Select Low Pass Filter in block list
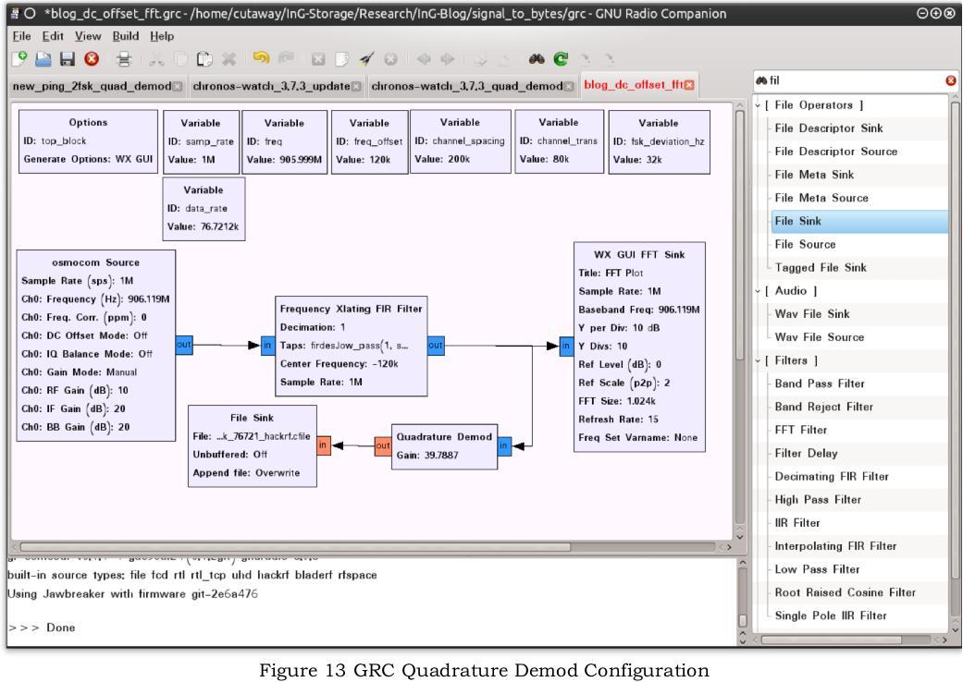The height and width of the screenshot is (682, 963). pyautogui.click(x=817, y=569)
